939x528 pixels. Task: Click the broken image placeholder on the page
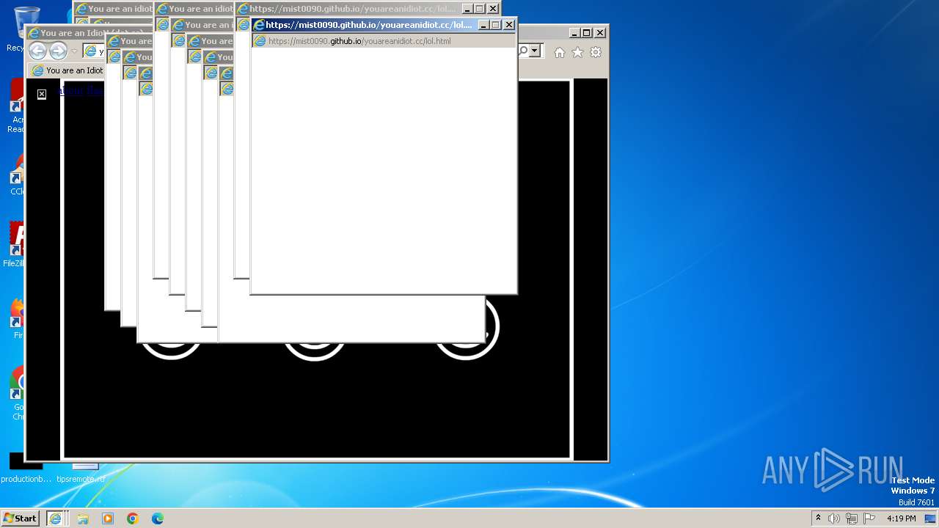coord(42,94)
